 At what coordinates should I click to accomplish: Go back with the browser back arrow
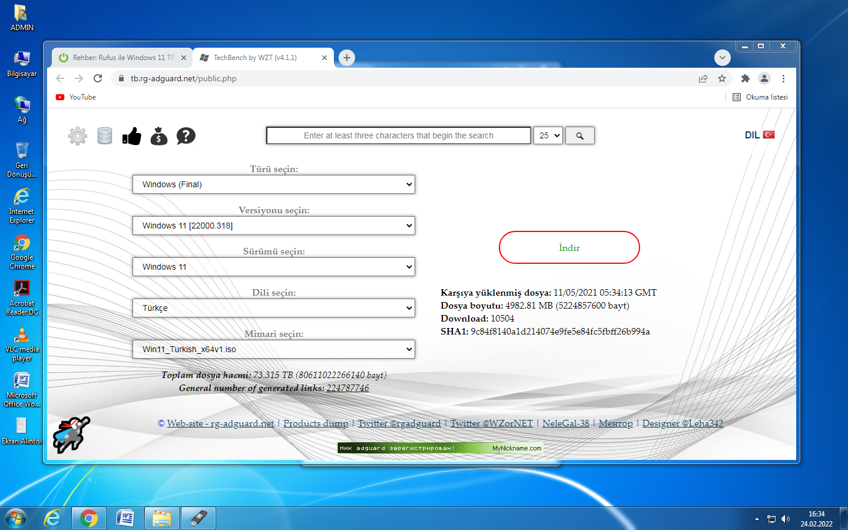[x=60, y=78]
